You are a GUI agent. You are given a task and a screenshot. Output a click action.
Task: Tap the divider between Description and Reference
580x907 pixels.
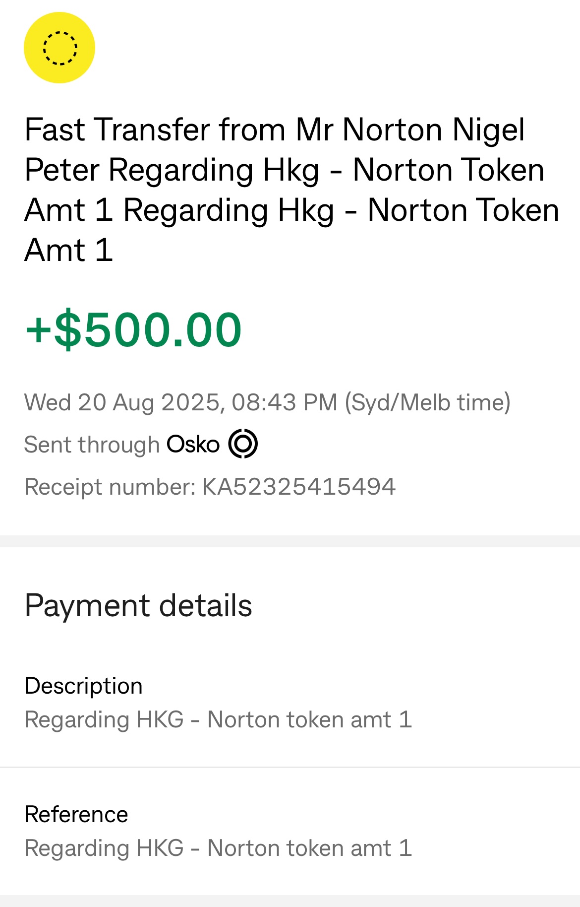290,767
